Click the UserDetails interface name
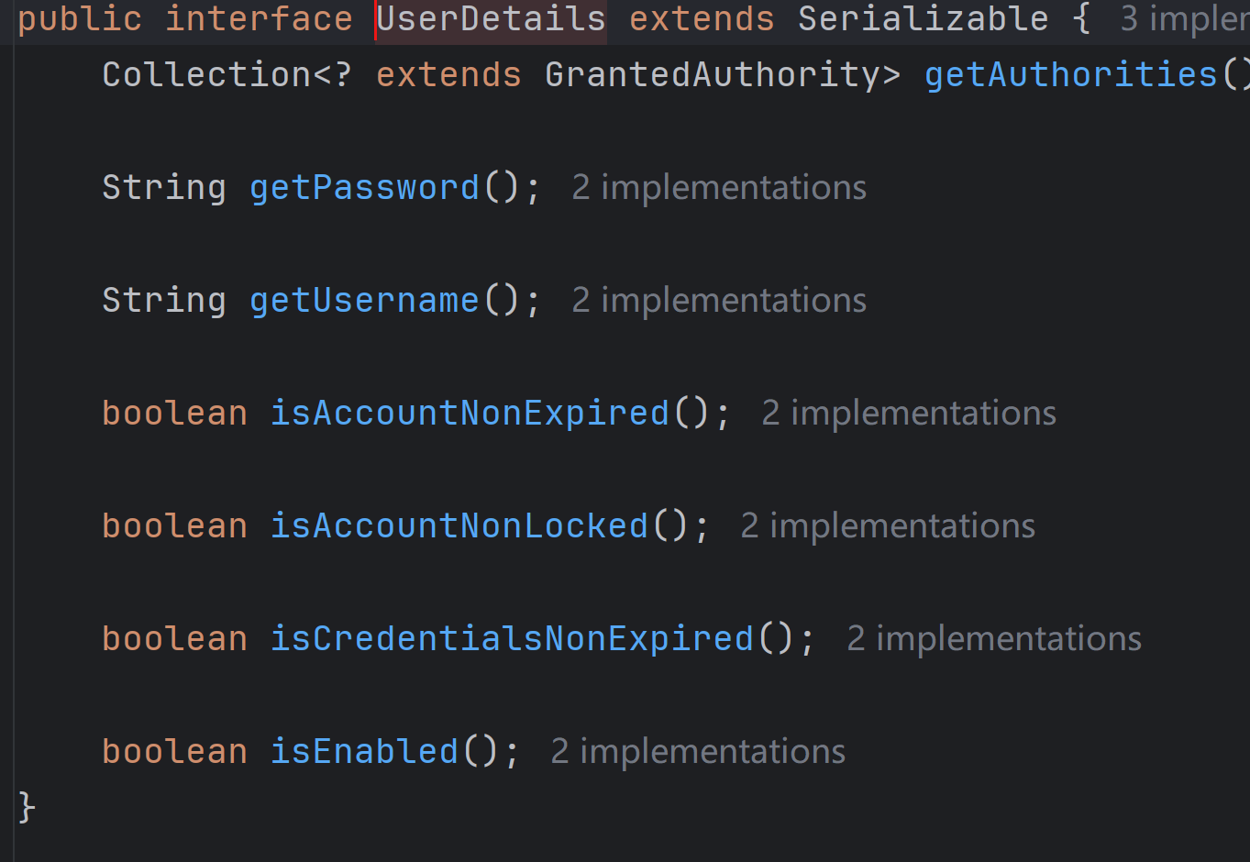 pyautogui.click(x=492, y=19)
